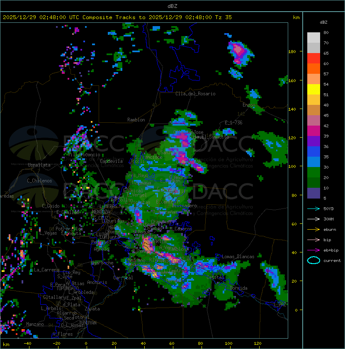Screen dimensions: 345x349
Task: Click the -40 km tick on bottom axis
Action: [27, 344]
